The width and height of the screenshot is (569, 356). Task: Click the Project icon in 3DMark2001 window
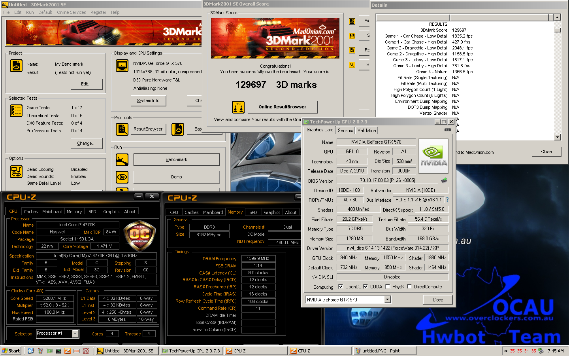16,66
